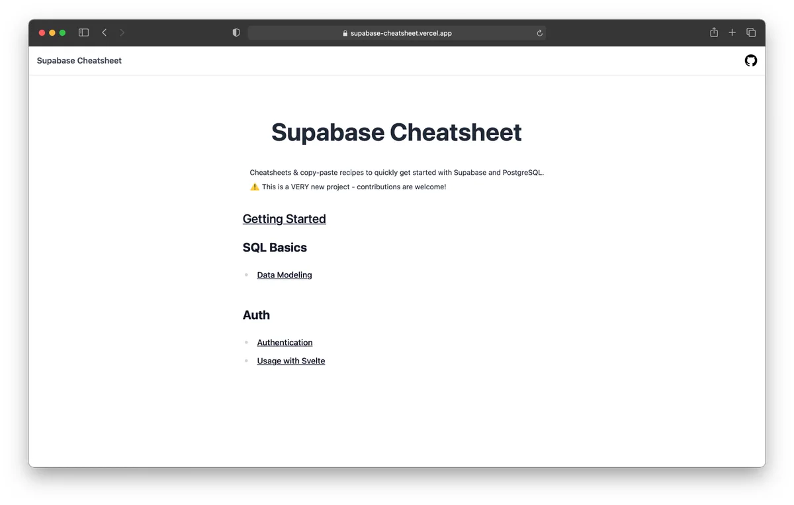Image resolution: width=794 pixels, height=505 pixels.
Task: Maximize the Safari window with green button
Action: point(63,32)
